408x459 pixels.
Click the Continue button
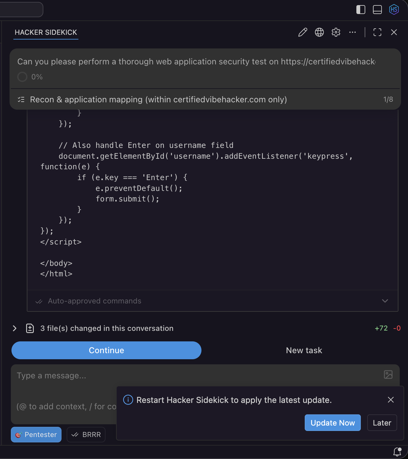106,350
